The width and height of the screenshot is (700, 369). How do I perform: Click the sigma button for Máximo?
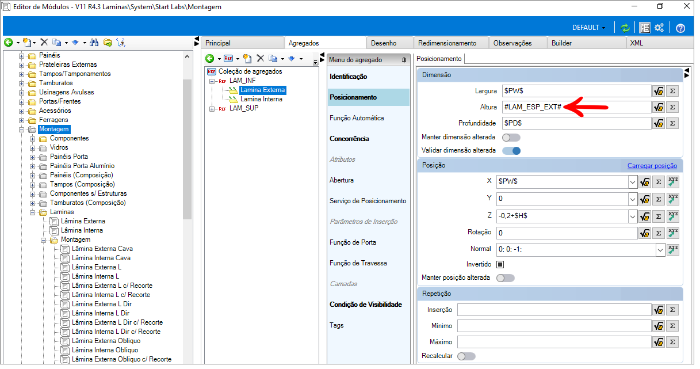click(x=674, y=342)
